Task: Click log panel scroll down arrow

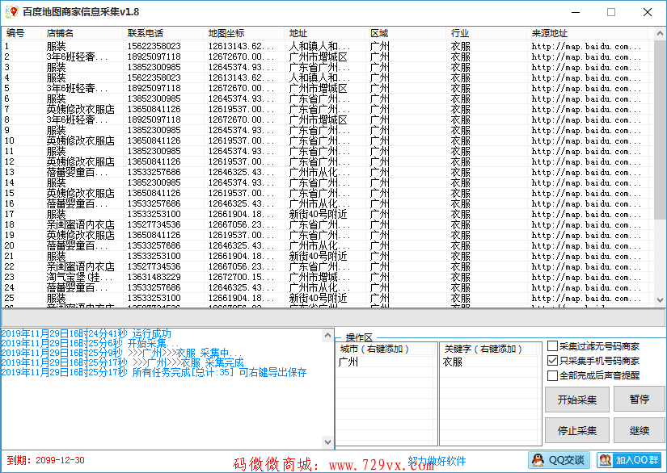Action: [x=327, y=442]
